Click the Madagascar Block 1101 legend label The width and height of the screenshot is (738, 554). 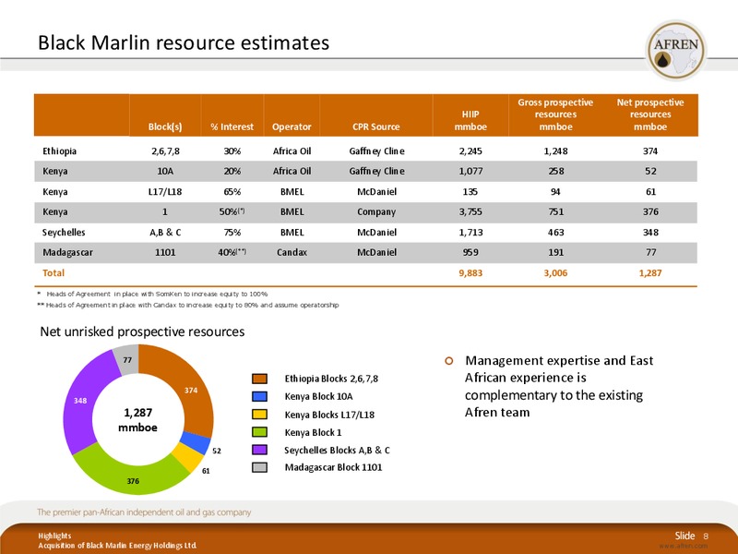click(333, 467)
